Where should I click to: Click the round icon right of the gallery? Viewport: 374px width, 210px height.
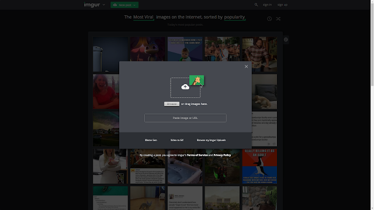pyautogui.click(x=286, y=40)
